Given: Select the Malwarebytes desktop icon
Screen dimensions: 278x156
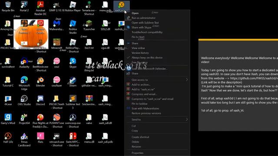Looking at the screenshot, I should click(56, 25).
